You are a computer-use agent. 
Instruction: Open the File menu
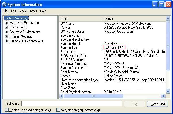tap(5, 11)
